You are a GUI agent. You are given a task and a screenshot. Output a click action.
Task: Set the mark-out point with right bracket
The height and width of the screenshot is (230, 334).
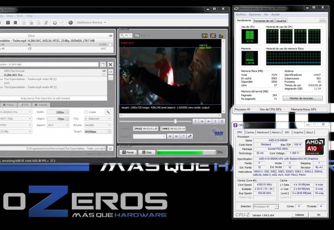(215, 121)
